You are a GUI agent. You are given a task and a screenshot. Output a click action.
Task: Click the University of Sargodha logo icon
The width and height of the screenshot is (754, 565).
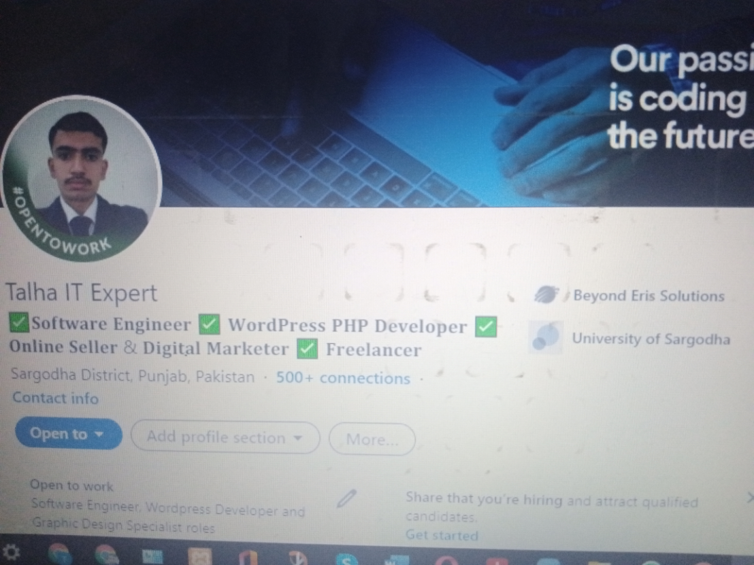546,337
